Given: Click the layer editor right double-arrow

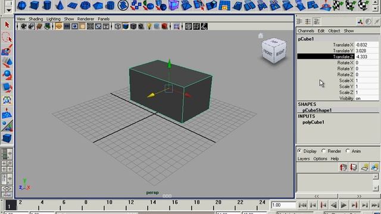Looking at the screenshot, I should [359, 196].
